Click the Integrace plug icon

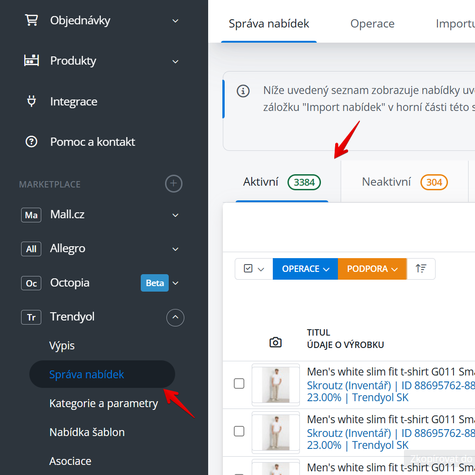tap(32, 101)
